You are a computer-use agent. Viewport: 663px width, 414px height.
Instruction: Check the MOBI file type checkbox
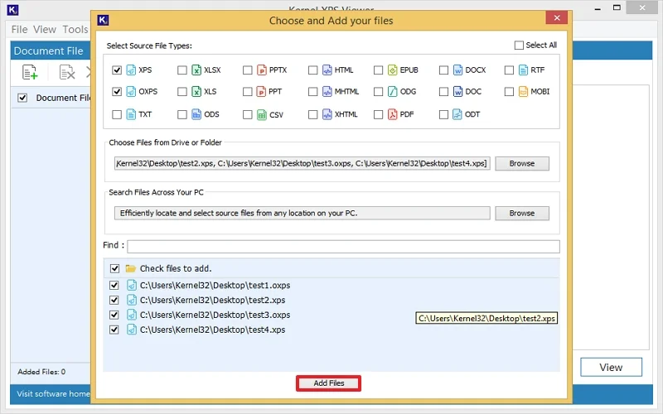509,92
